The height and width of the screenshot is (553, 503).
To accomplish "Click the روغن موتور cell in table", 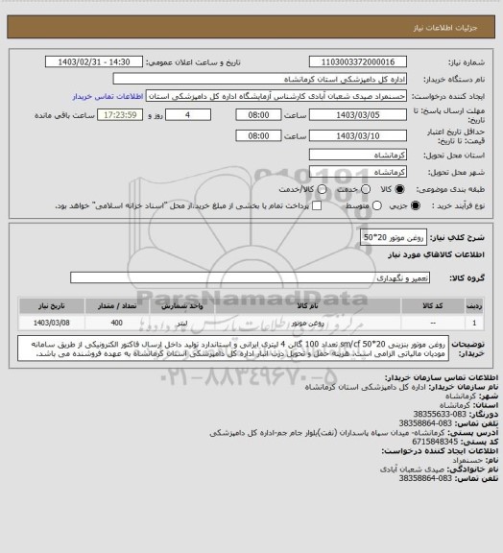I will tap(307, 323).
